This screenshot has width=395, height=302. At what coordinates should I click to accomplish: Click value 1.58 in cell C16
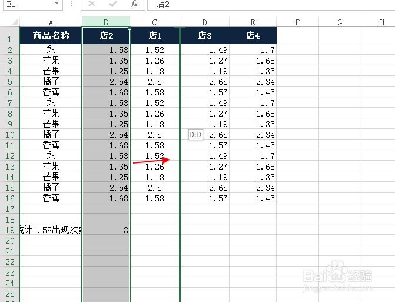point(155,198)
